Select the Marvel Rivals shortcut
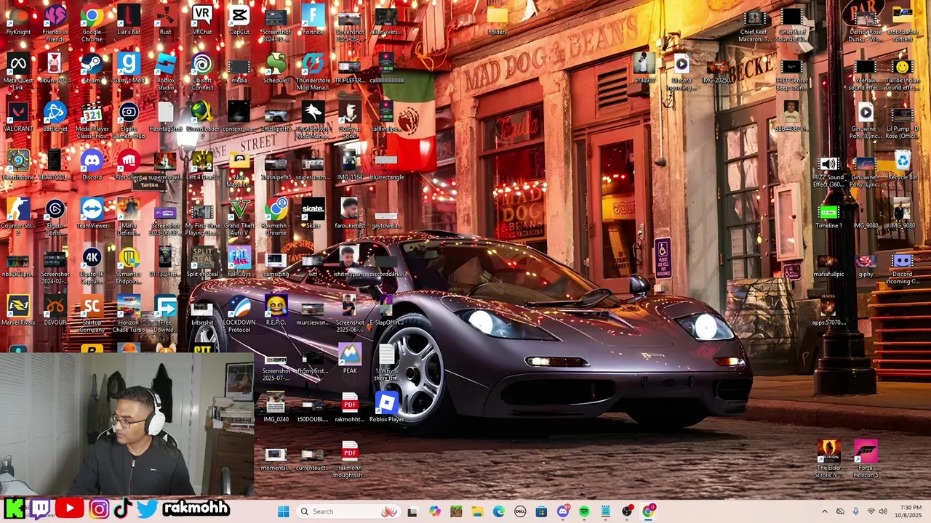The height and width of the screenshot is (523, 931). [18, 311]
